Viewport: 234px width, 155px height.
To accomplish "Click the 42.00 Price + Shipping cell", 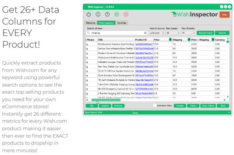I will pyautogui.click(x=203, y=66).
